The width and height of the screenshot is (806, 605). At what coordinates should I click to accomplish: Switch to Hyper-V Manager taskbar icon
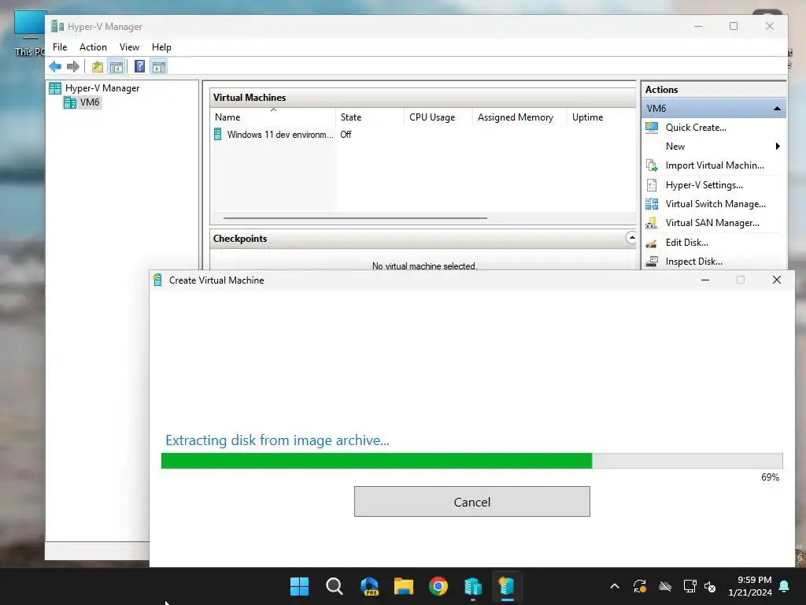tap(473, 586)
